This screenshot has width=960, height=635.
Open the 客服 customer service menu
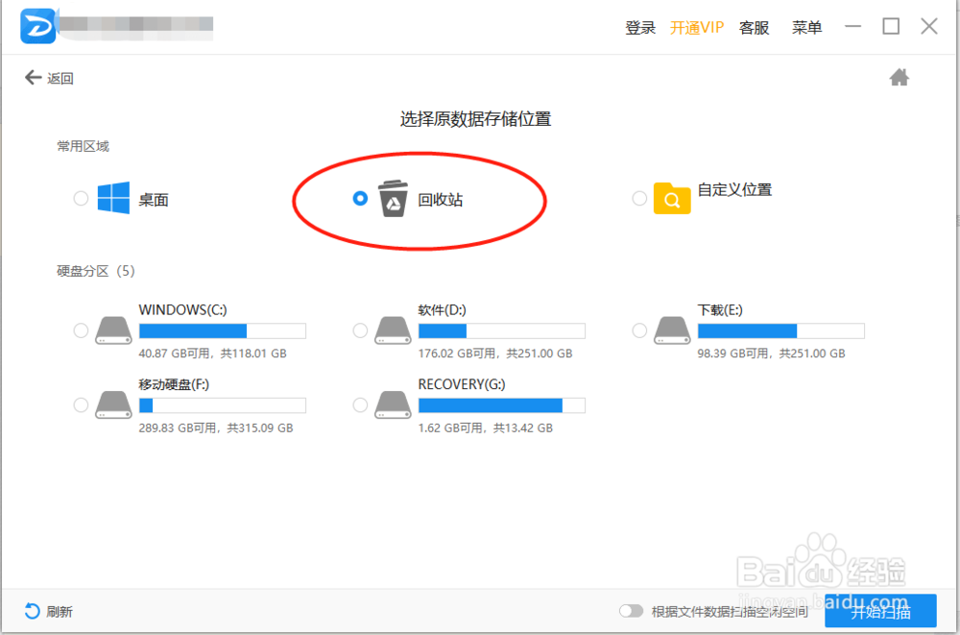pyautogui.click(x=755, y=28)
